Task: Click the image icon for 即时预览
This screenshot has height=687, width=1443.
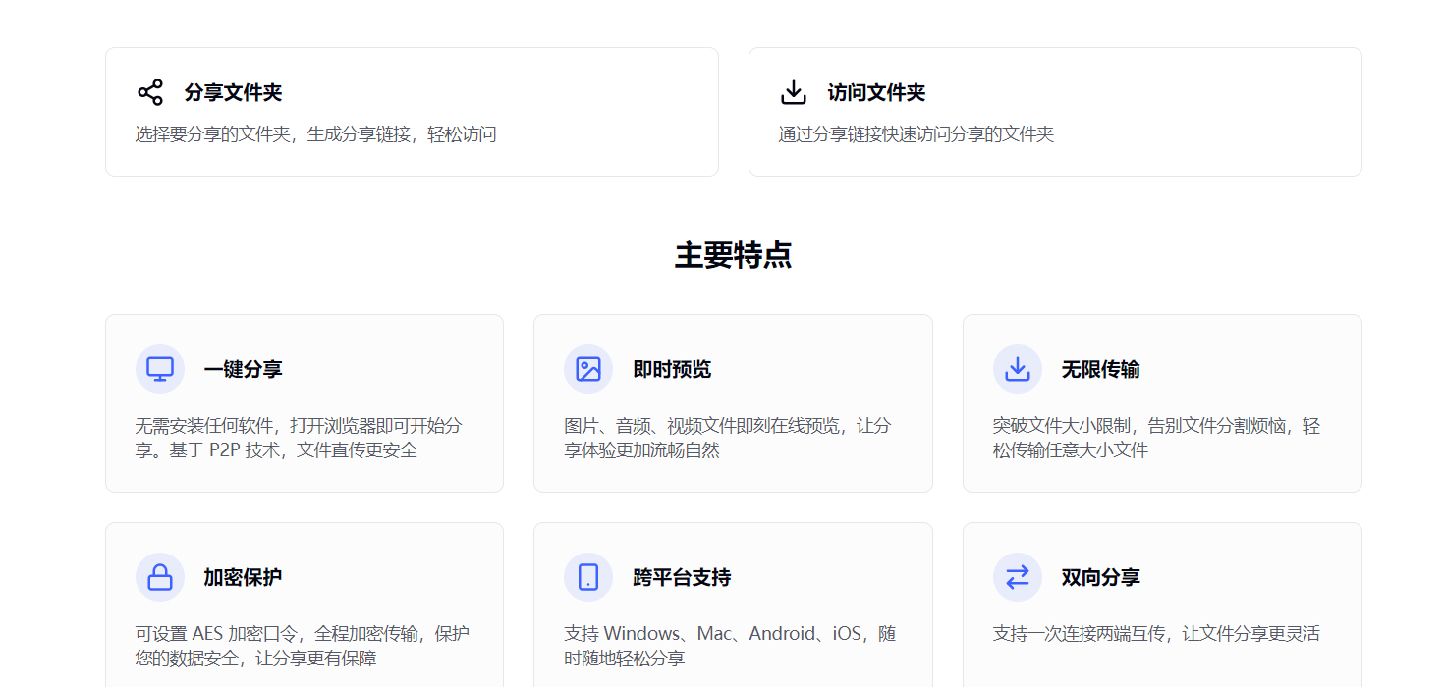Action: pos(588,369)
